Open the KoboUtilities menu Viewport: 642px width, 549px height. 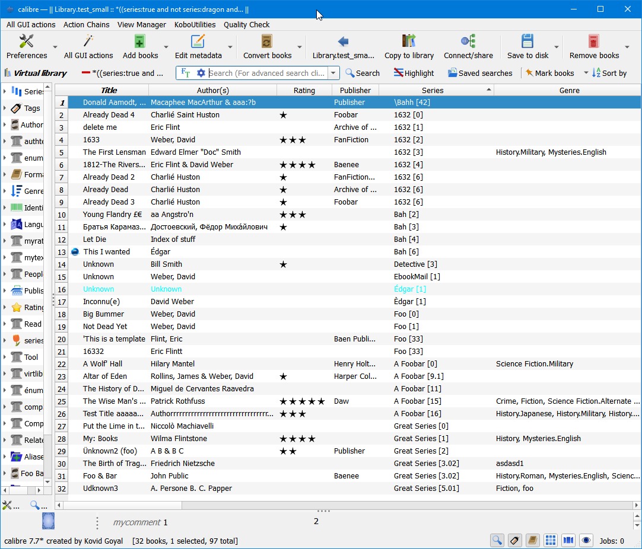pyautogui.click(x=195, y=24)
